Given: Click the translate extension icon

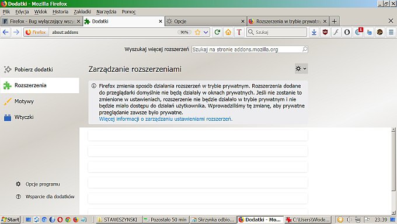Looking at the screenshot, I should (369, 32).
